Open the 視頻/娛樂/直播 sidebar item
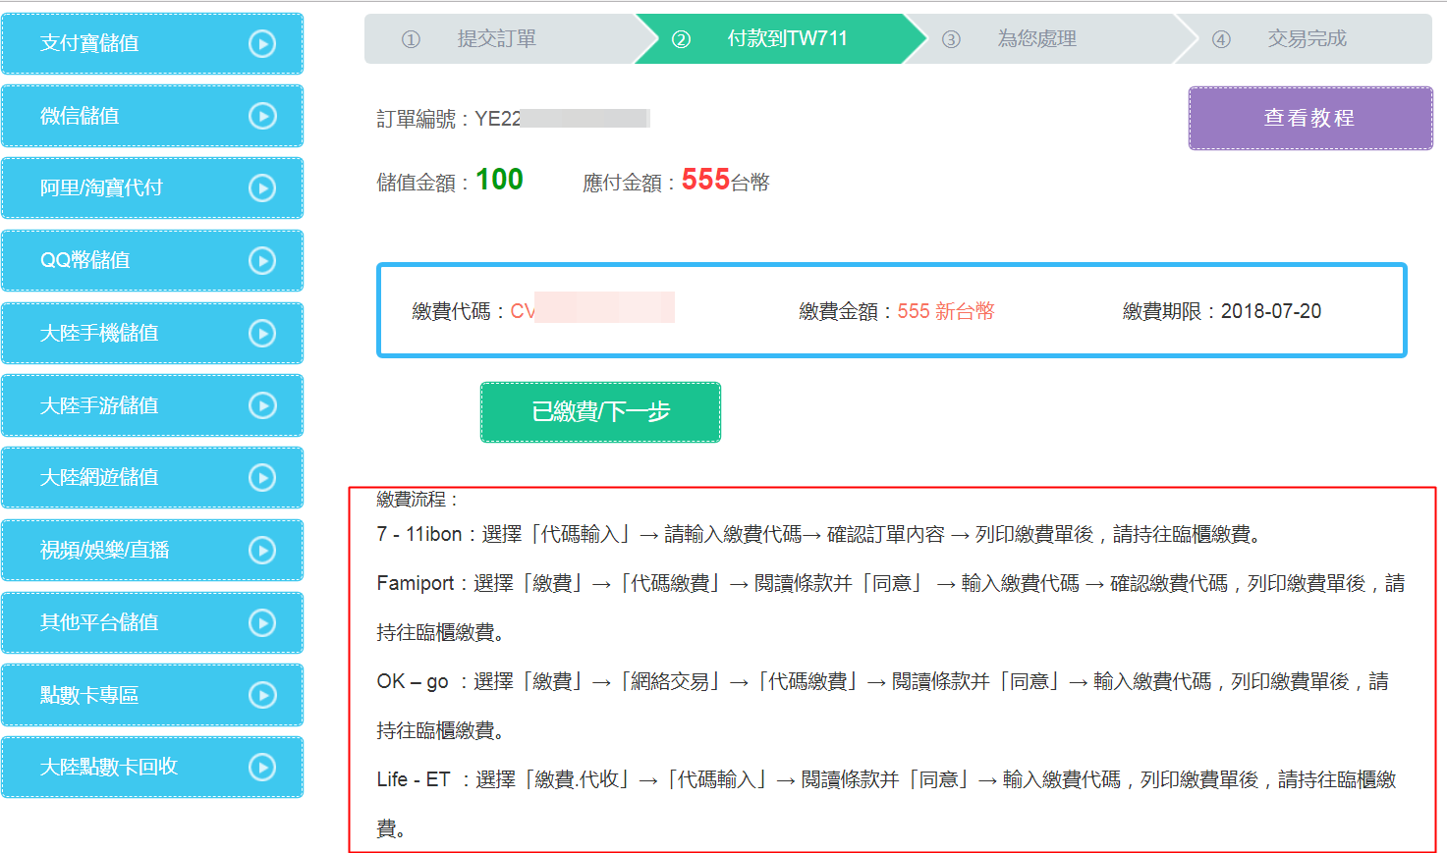Image resolution: width=1447 pixels, height=853 pixels. click(x=152, y=550)
